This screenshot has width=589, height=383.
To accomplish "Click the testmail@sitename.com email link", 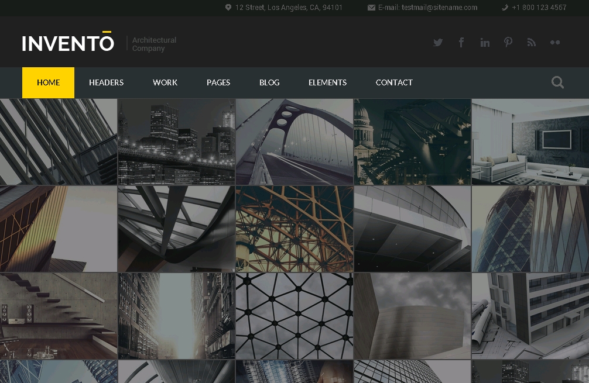I will click(x=439, y=8).
